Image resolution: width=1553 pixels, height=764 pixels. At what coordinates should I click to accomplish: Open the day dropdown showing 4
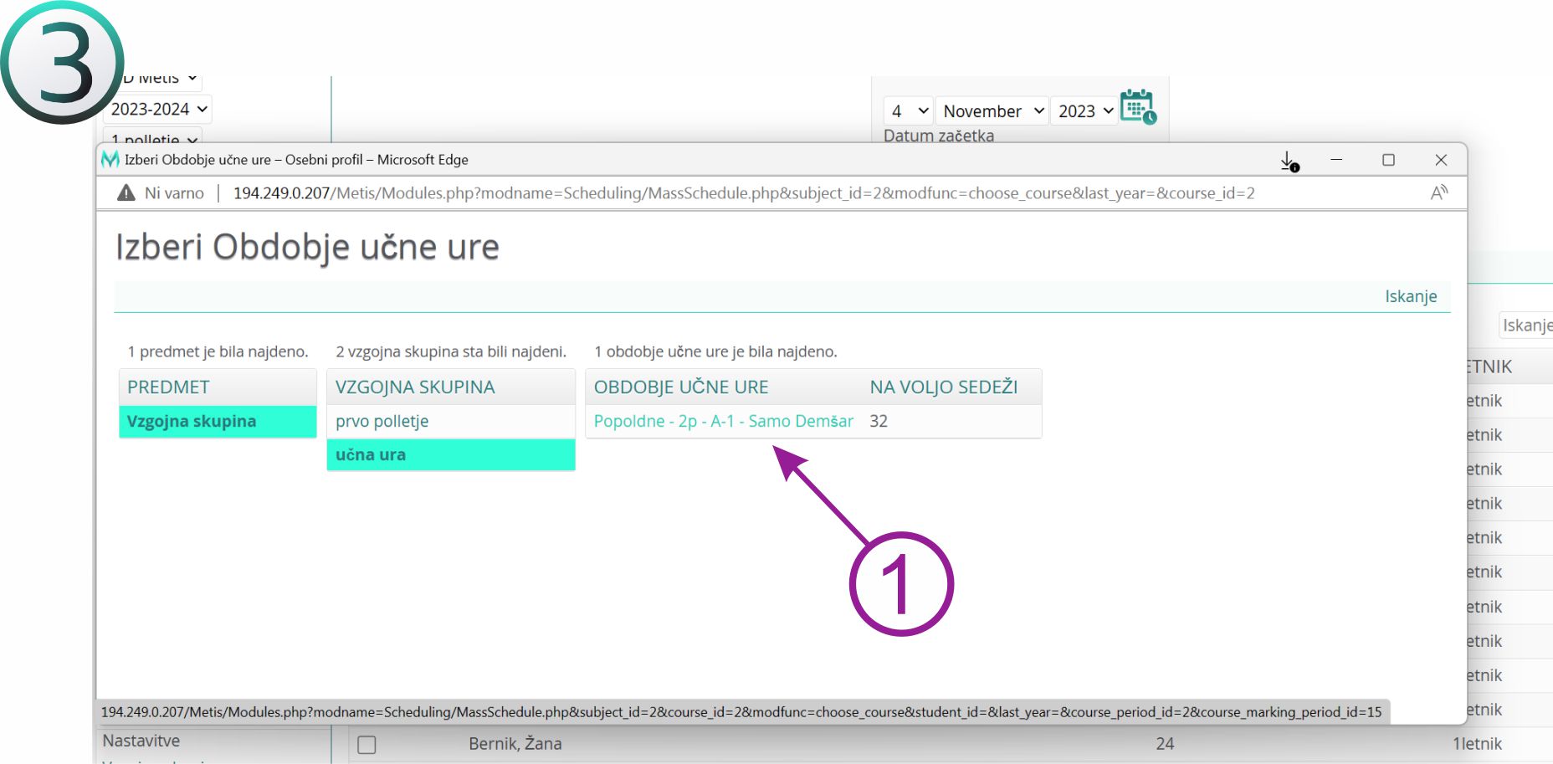click(909, 111)
